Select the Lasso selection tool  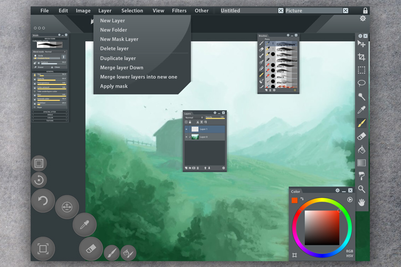click(361, 83)
